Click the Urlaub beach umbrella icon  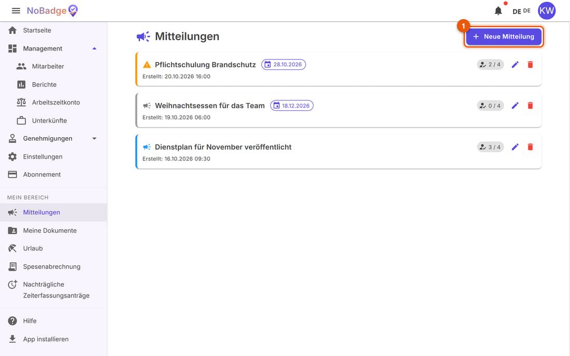click(12, 248)
